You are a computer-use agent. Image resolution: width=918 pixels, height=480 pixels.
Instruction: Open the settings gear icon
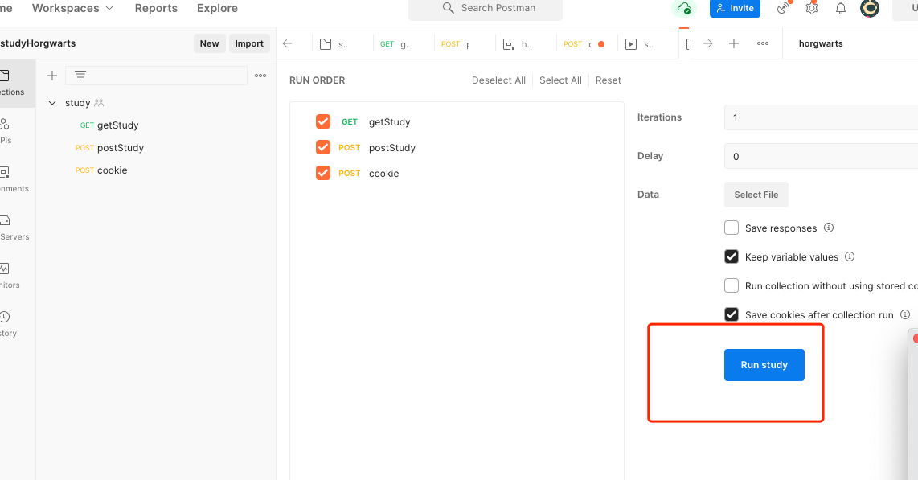pyautogui.click(x=811, y=8)
